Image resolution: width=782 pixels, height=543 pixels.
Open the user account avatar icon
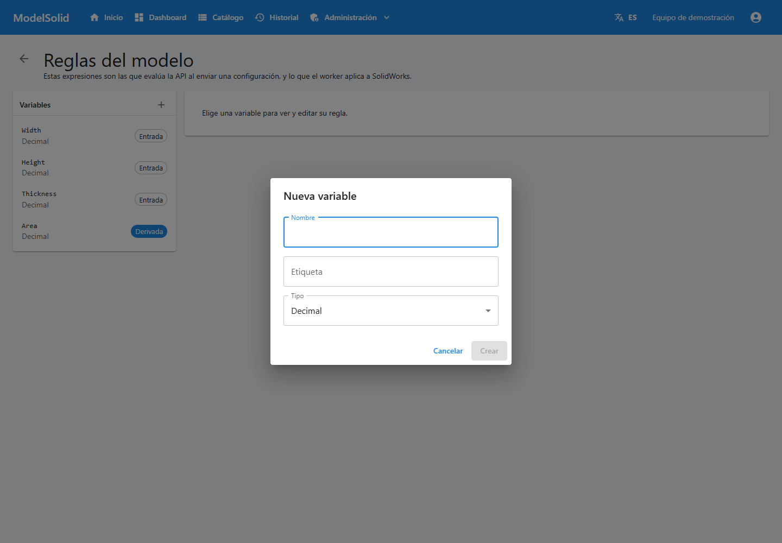tap(756, 17)
